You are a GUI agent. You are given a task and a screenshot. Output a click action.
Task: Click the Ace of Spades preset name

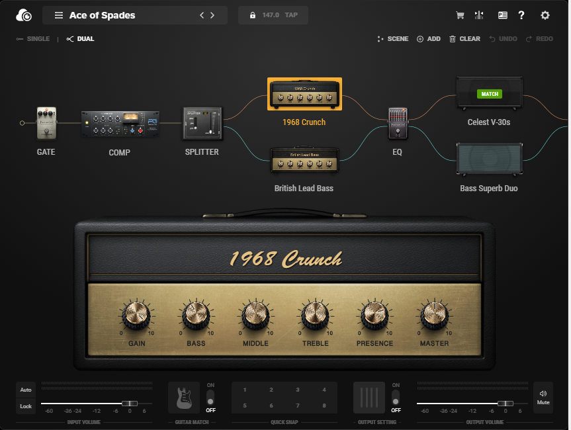coord(103,15)
